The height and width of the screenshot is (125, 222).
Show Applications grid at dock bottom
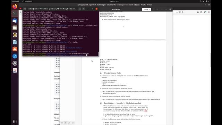(x=15, y=122)
